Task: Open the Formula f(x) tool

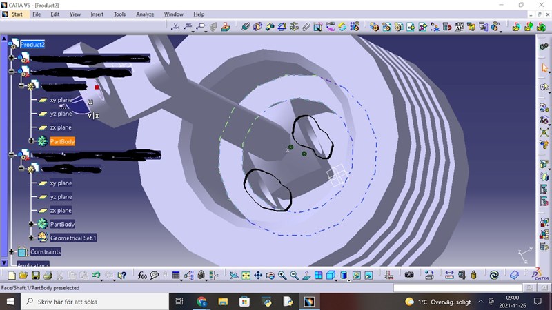Action: click(x=142, y=276)
